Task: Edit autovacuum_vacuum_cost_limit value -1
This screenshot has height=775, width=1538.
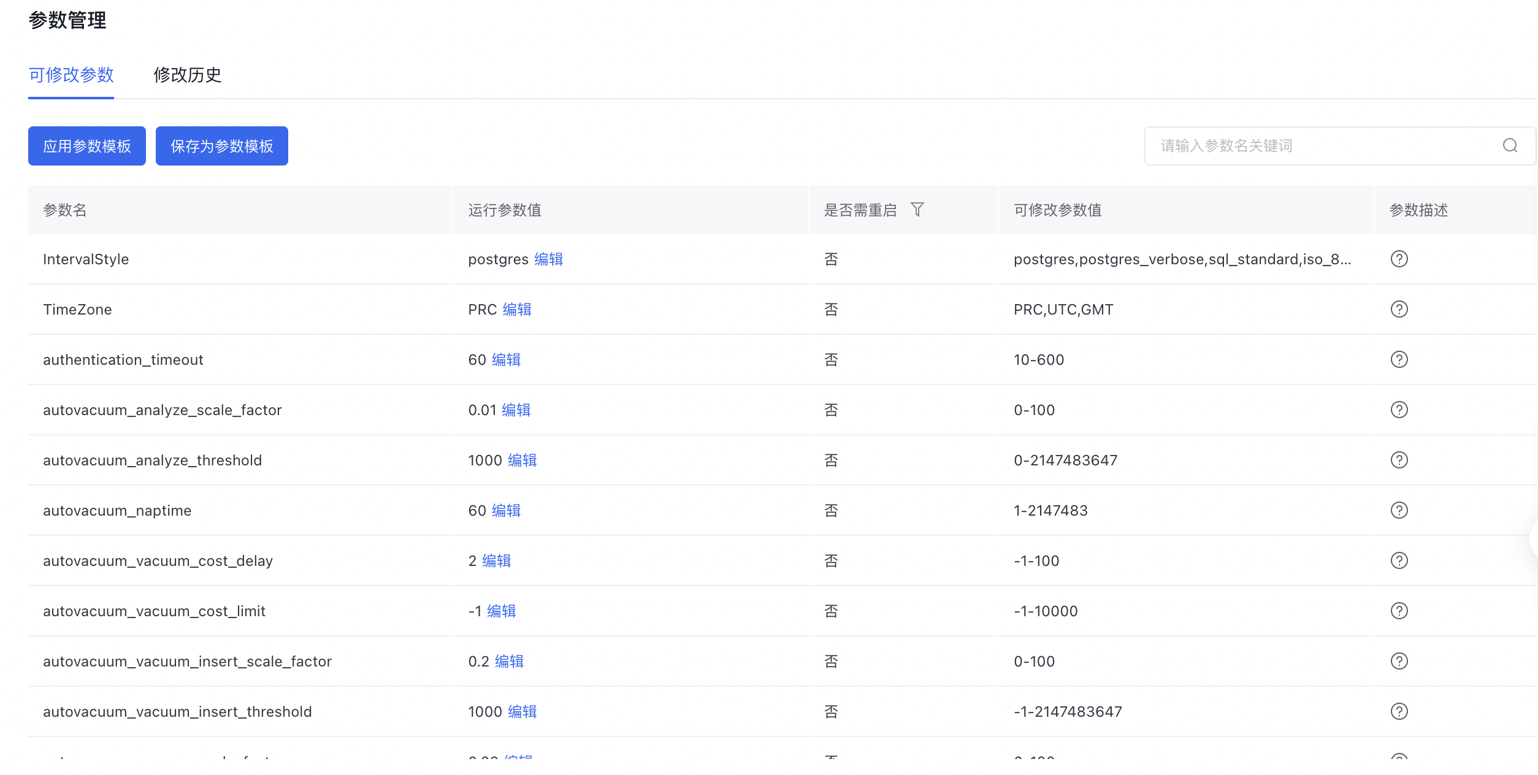Action: [x=502, y=611]
